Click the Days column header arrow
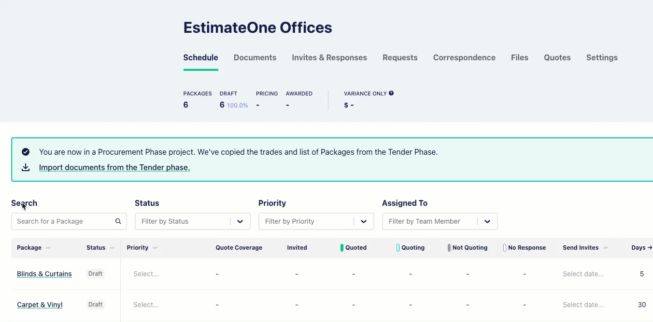653x322 pixels. tap(650, 248)
